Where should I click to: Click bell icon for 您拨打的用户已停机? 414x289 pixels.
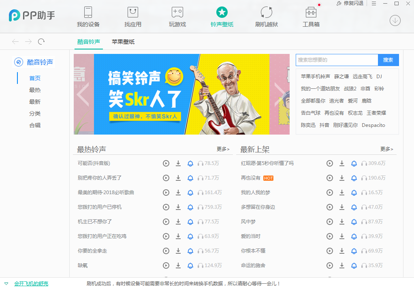(x=190, y=207)
